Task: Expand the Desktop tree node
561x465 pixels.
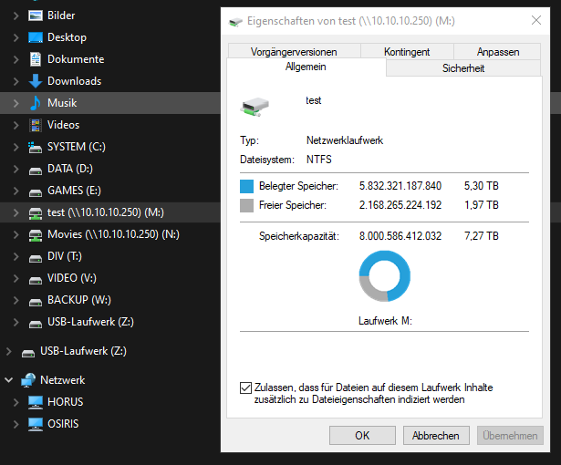Action: click(x=16, y=37)
